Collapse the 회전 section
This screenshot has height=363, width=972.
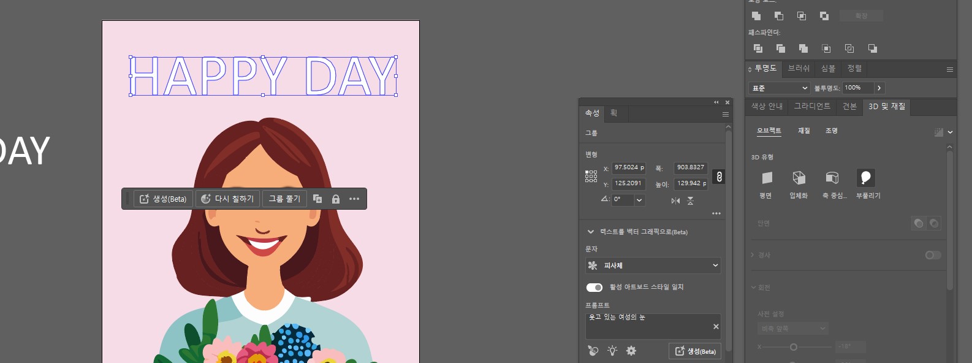753,288
